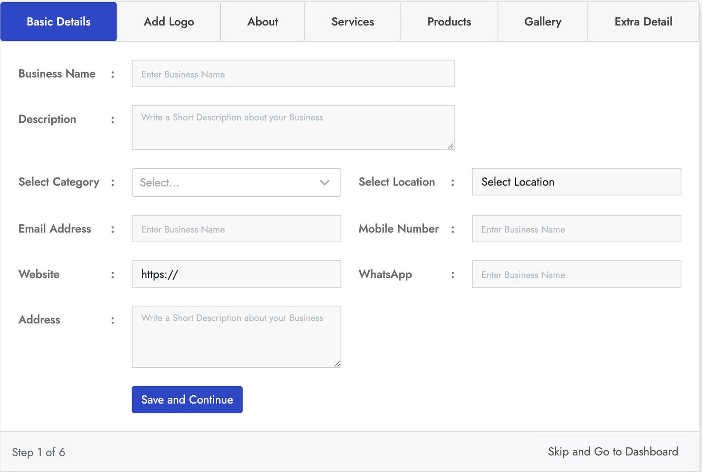Focus the Address text area
The width and height of the screenshot is (702, 472).
(236, 337)
